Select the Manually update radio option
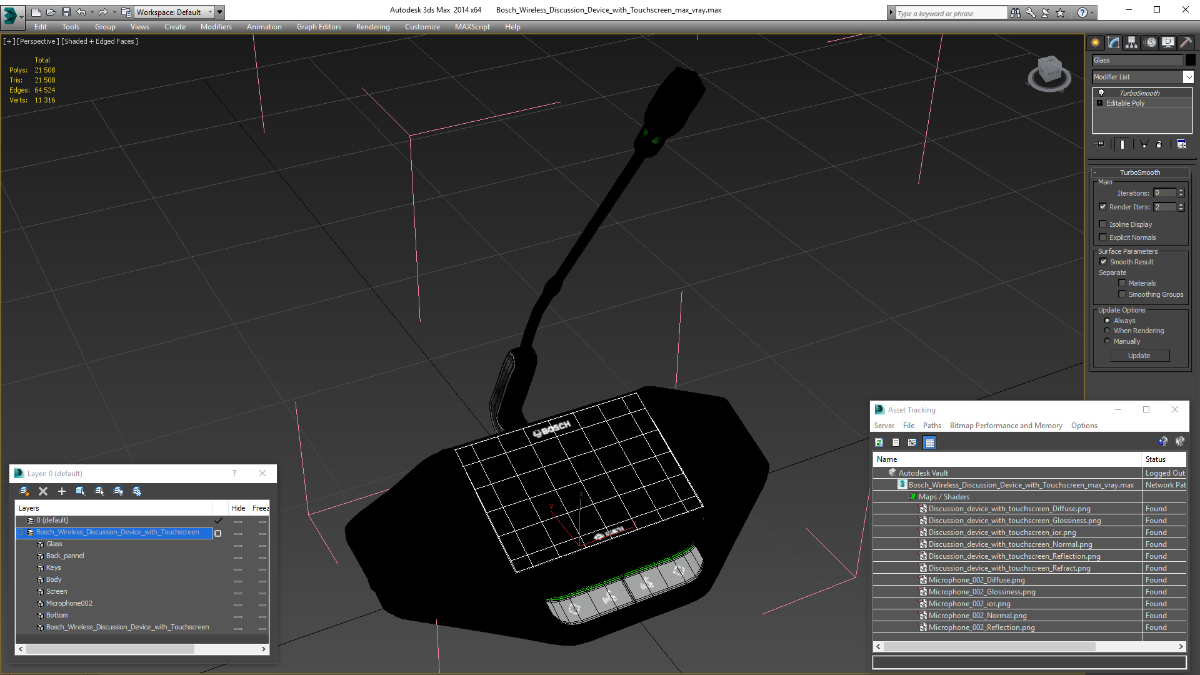The height and width of the screenshot is (675, 1200). pos(1107,341)
